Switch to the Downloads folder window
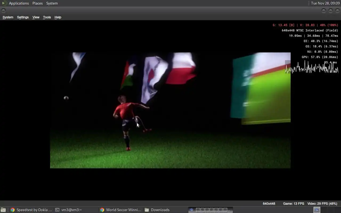Image resolution: width=341 pixels, height=213 pixels. pos(165,210)
